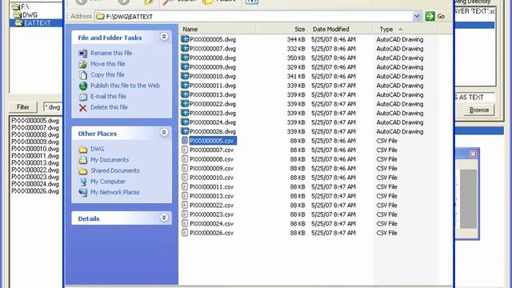Viewport: 512px width, 288px height.
Task: Open My Computer link
Action: click(x=108, y=182)
